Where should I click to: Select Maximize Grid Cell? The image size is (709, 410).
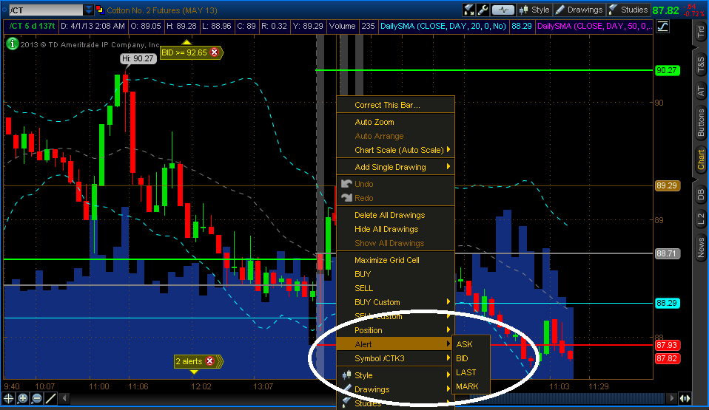click(x=396, y=260)
